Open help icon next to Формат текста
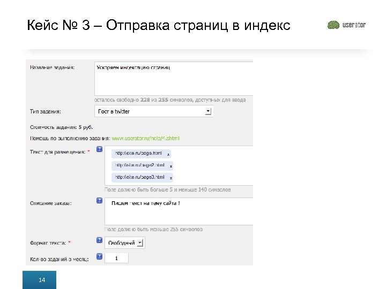 click(x=99, y=240)
